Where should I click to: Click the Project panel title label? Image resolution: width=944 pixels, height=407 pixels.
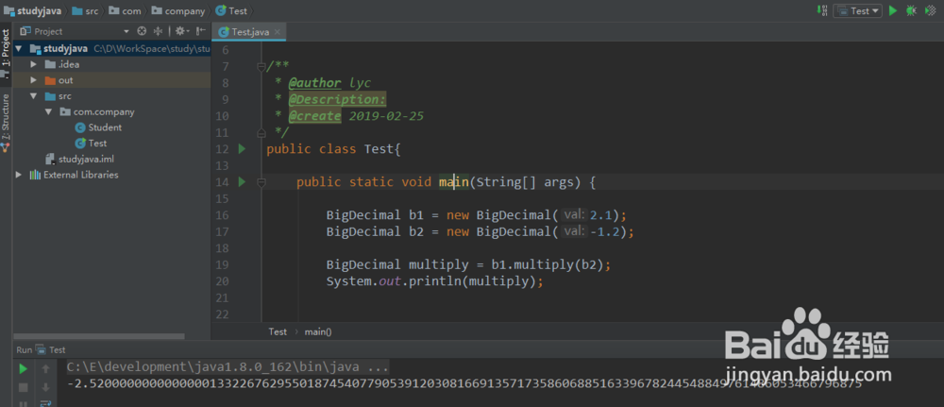tap(48, 31)
